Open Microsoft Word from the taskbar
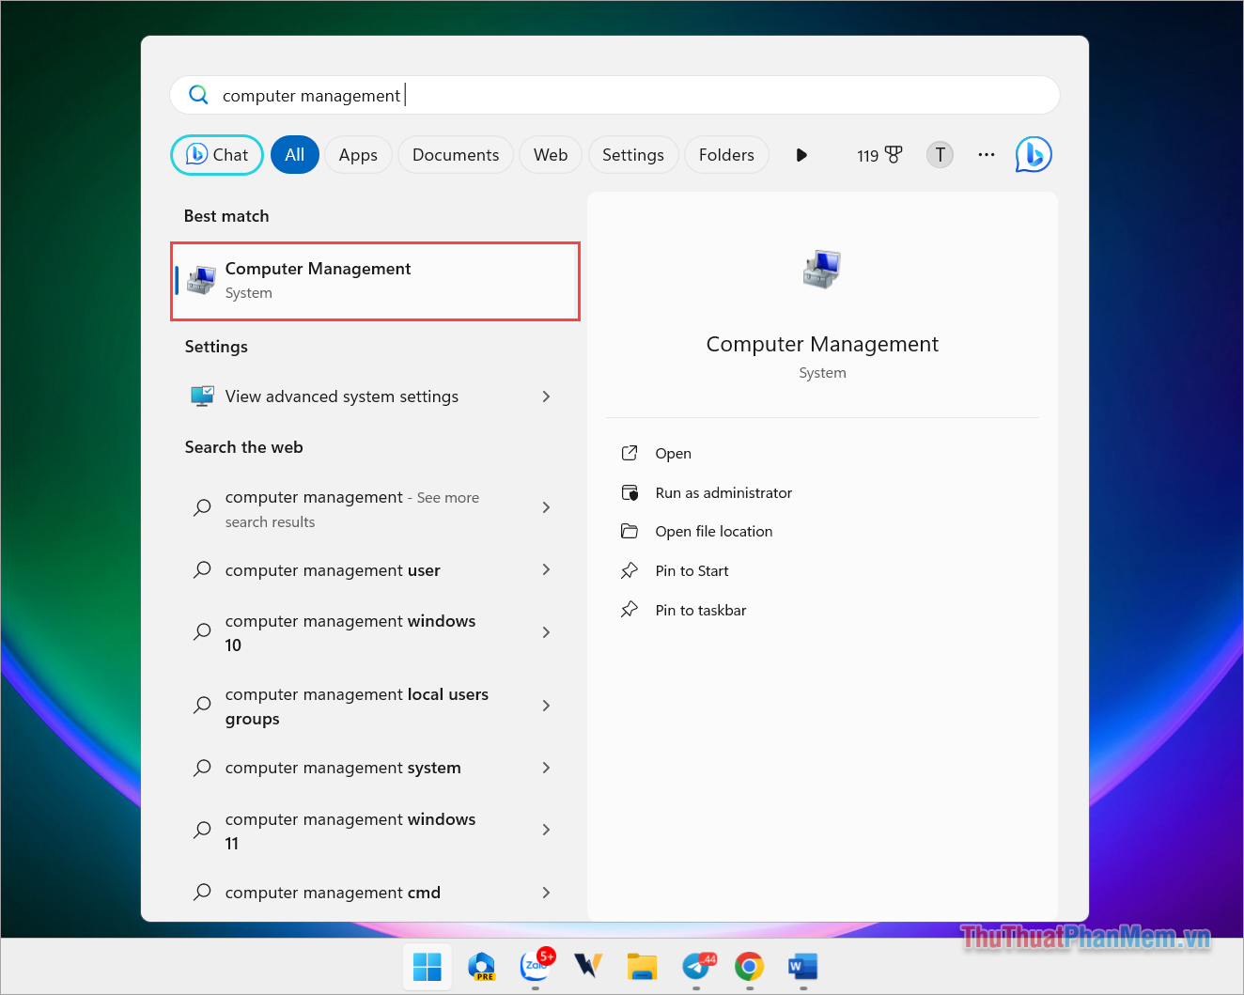 pyautogui.click(x=802, y=966)
